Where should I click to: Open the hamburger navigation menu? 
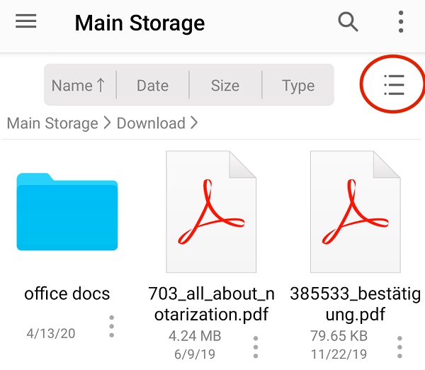tap(26, 22)
